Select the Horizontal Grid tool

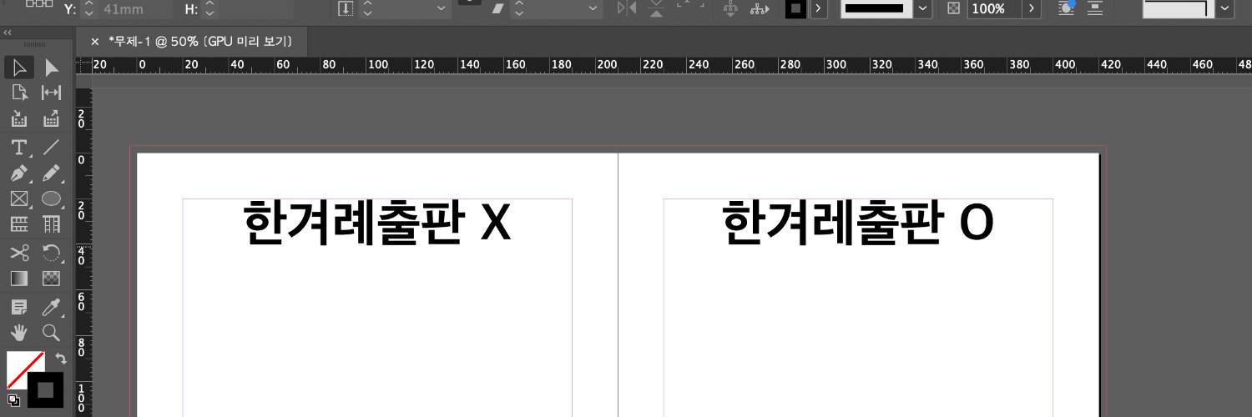tap(19, 224)
